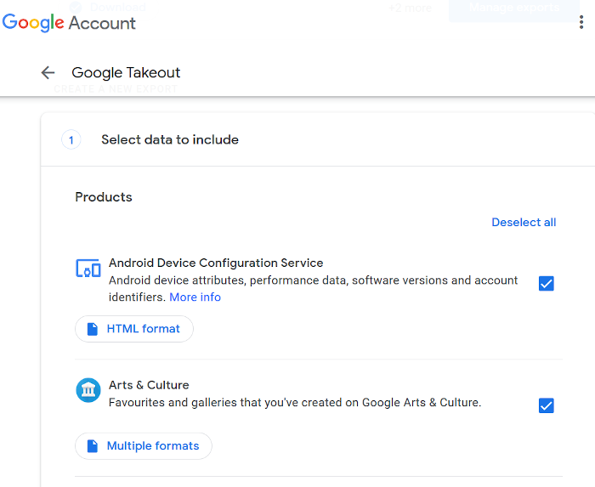Click the Google Account logo
This screenshot has width=595, height=487.
tap(69, 23)
